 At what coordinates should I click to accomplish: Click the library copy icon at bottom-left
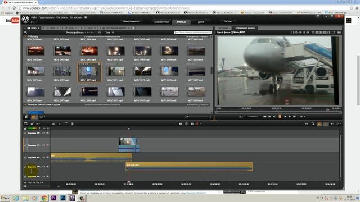coord(26,117)
